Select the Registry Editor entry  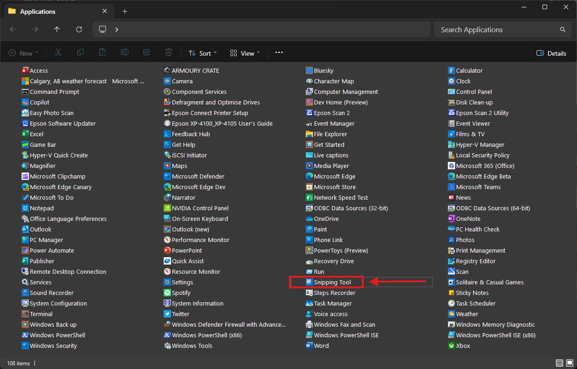[x=472, y=261]
